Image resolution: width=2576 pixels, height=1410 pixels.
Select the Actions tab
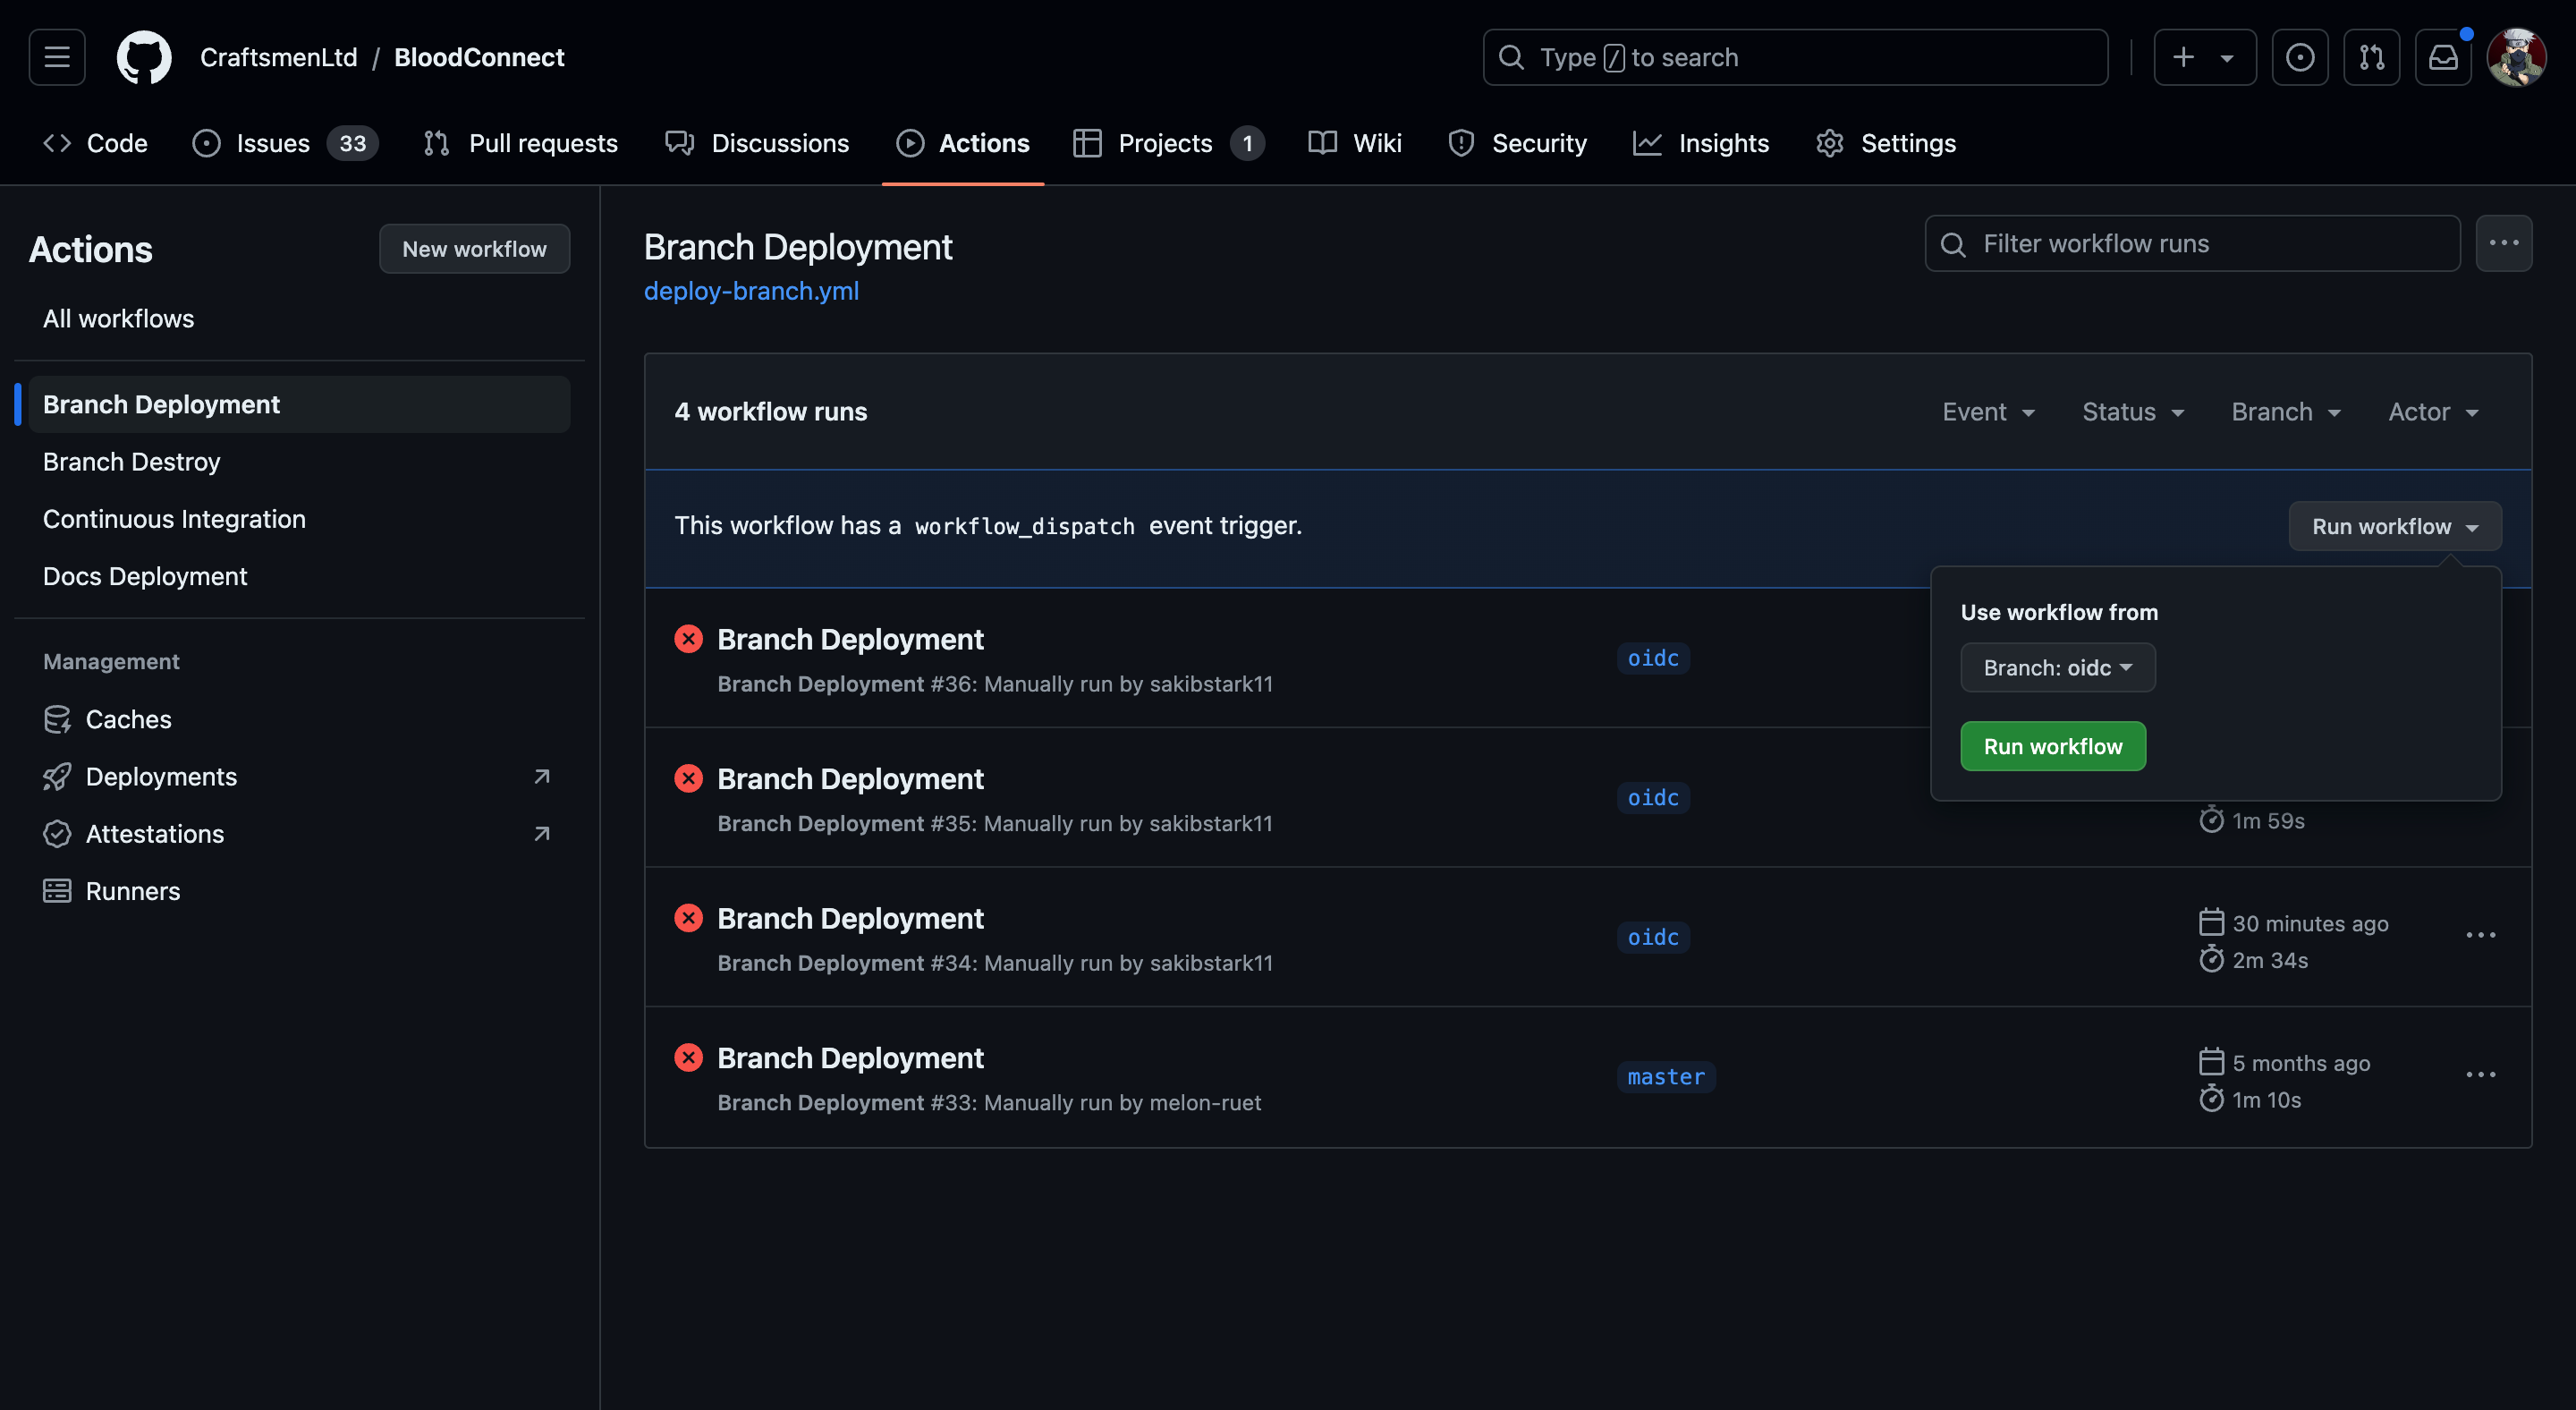963,143
